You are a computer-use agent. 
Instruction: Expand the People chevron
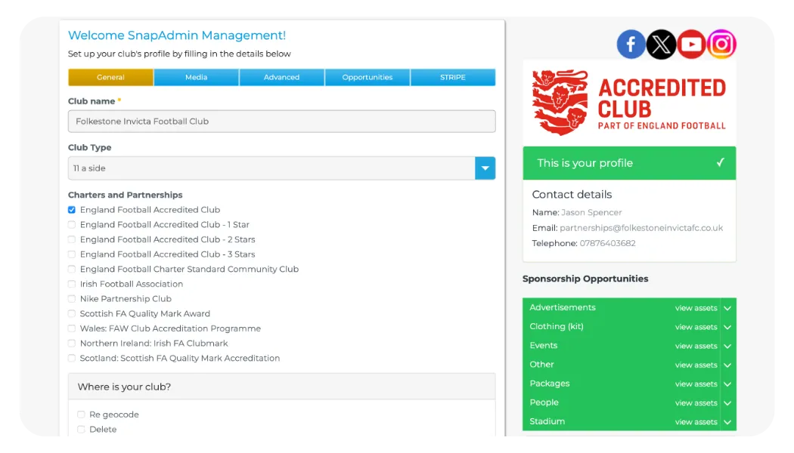(x=727, y=403)
